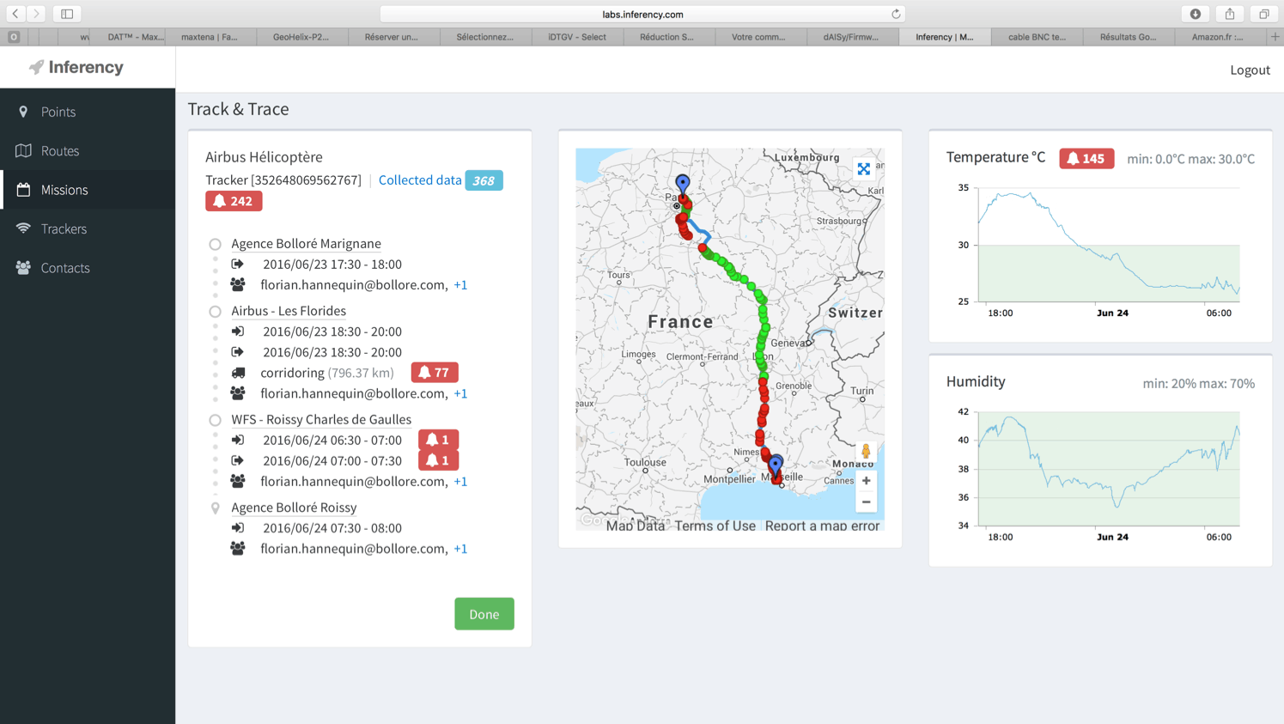
Task: Click the browser address bar labs.inferency.com
Action: [x=642, y=14]
